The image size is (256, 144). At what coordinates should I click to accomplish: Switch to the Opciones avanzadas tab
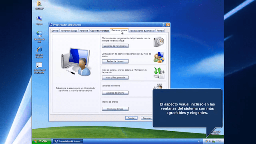click(100, 31)
